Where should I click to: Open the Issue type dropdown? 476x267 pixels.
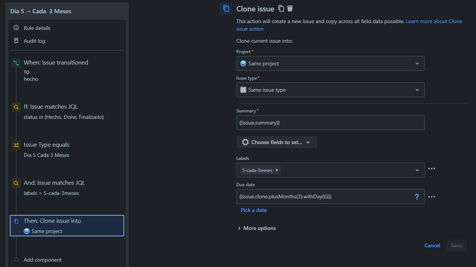click(330, 90)
